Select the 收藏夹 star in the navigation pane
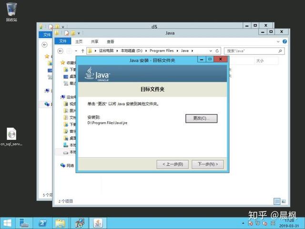This screenshot has height=229, width=305. click(x=62, y=62)
